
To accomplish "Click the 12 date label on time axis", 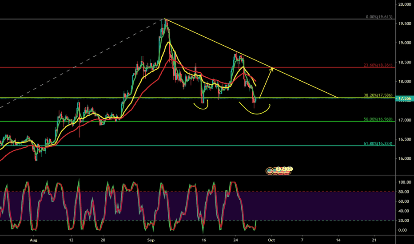I will pyautogui.click(x=71, y=240).
